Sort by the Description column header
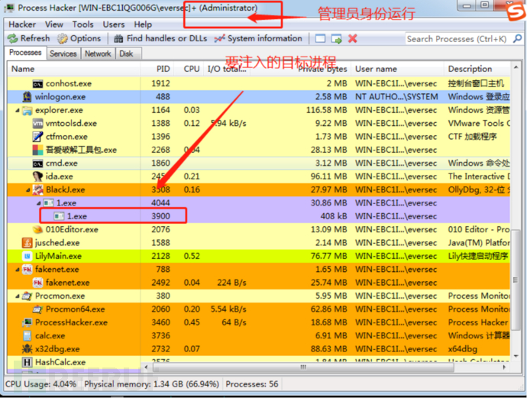Screen dimensions: 527x398 pos(477,69)
